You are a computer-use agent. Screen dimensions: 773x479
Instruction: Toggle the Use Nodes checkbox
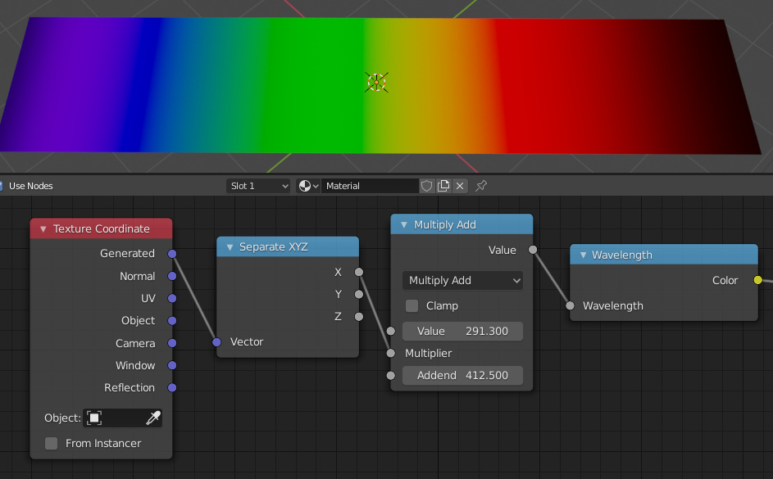click(x=0, y=186)
